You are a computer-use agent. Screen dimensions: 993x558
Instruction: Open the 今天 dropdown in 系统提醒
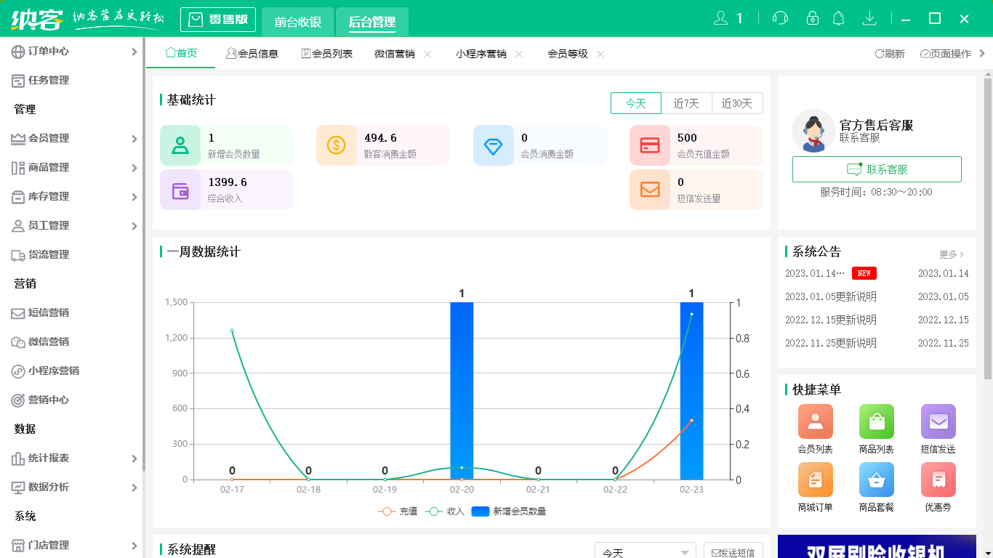[644, 552]
